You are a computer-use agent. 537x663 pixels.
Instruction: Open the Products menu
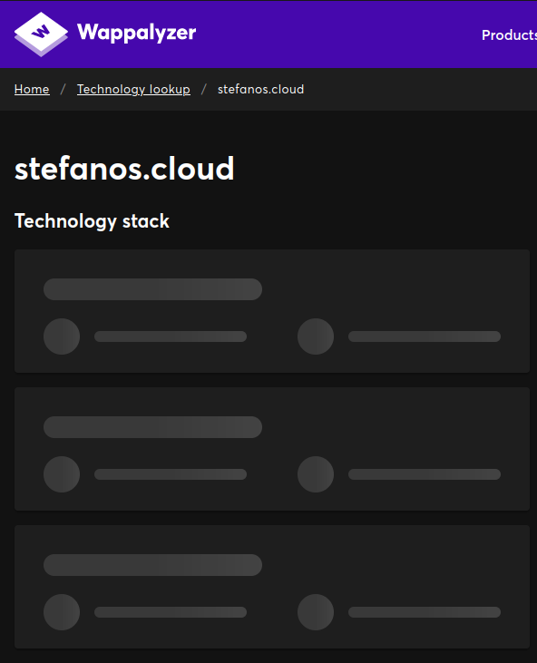tap(509, 35)
